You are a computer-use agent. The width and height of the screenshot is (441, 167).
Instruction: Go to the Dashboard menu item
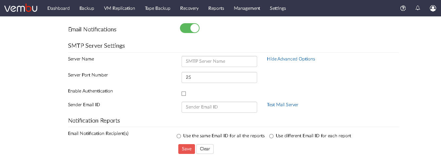click(x=59, y=8)
